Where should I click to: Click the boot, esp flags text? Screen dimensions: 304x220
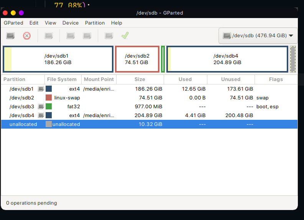click(267, 107)
